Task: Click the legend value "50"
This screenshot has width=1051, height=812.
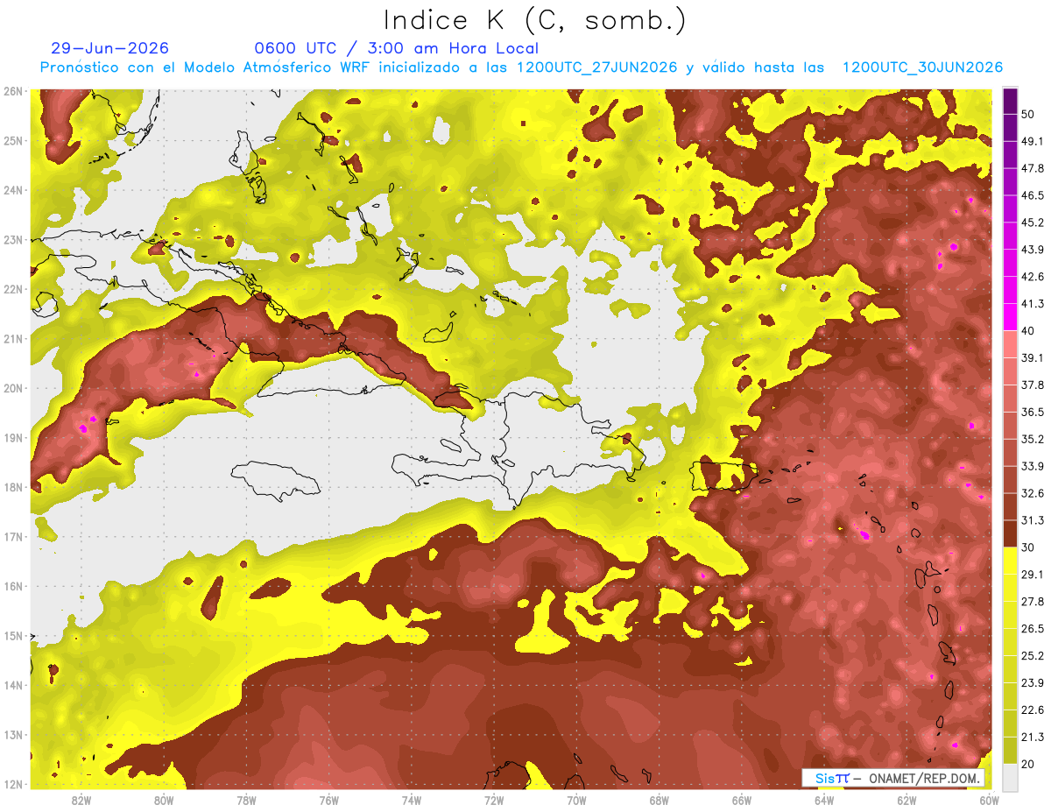Action: click(1027, 113)
